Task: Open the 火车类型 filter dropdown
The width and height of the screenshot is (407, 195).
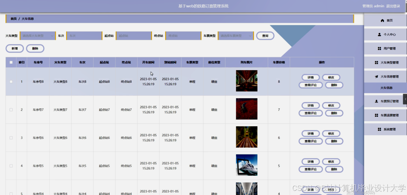Action: pyautogui.click(x=38, y=36)
